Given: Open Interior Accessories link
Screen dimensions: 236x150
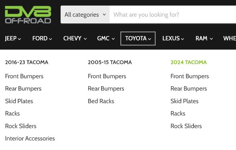Looking at the screenshot, I should point(30,139).
